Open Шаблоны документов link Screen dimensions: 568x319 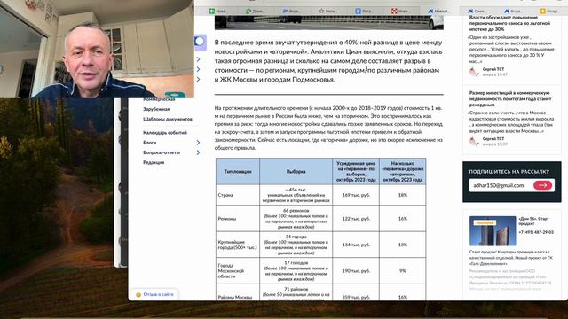coord(168,119)
